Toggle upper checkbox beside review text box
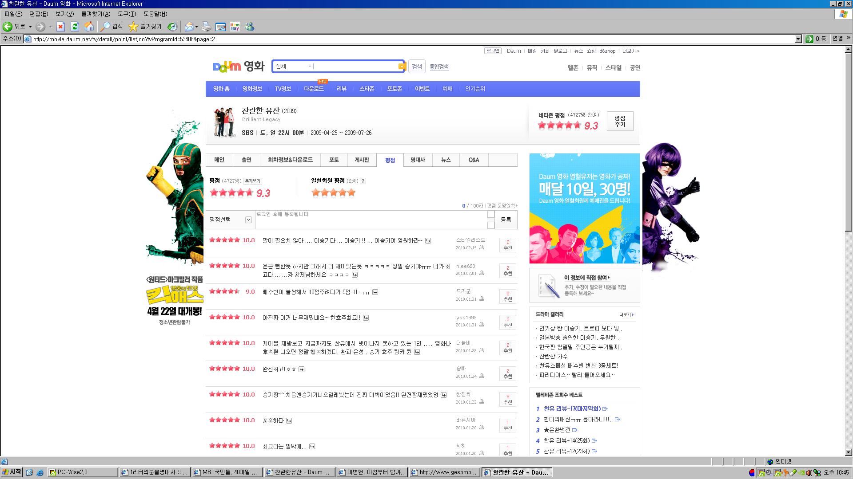This screenshot has height=479, width=853. (x=491, y=215)
